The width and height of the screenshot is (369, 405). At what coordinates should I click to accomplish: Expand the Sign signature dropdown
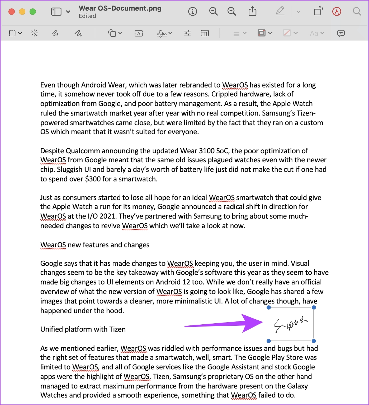tap(164, 33)
